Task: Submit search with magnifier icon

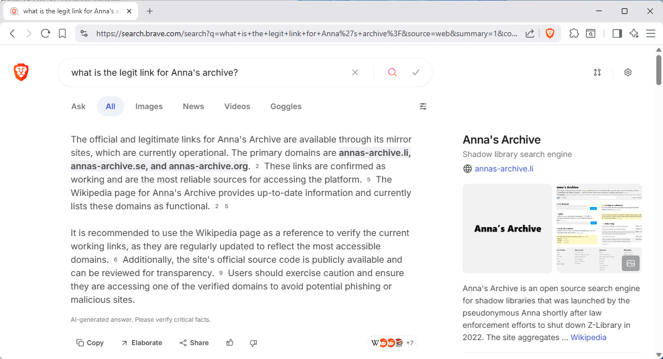Action: tap(392, 72)
